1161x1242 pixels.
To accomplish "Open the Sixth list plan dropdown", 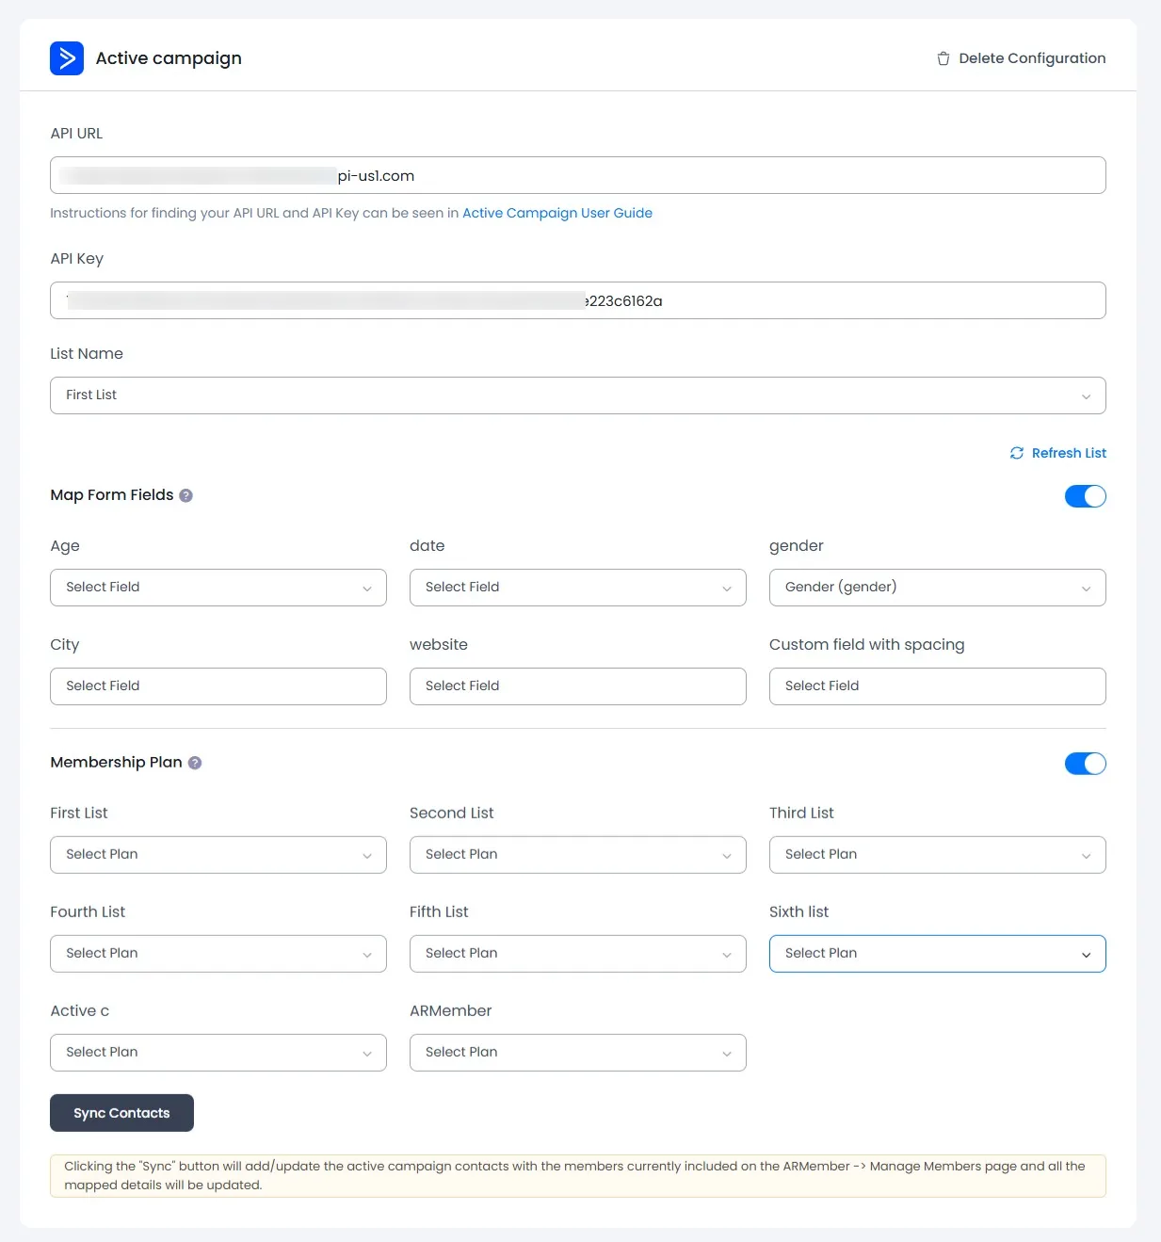I will [x=938, y=954].
